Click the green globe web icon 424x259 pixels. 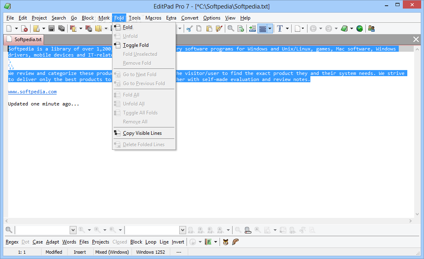tap(360, 29)
